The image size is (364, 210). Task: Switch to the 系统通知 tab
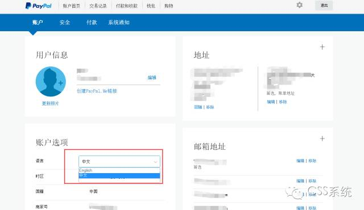tap(119, 23)
